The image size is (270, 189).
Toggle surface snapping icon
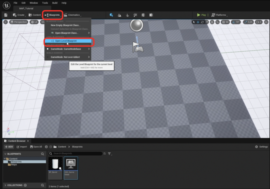point(218,22)
